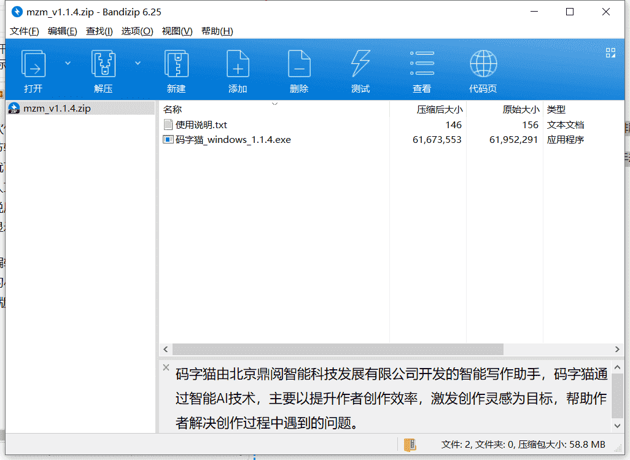Click the archive comment text about 码字猫
The image size is (630, 460).
(x=391, y=398)
